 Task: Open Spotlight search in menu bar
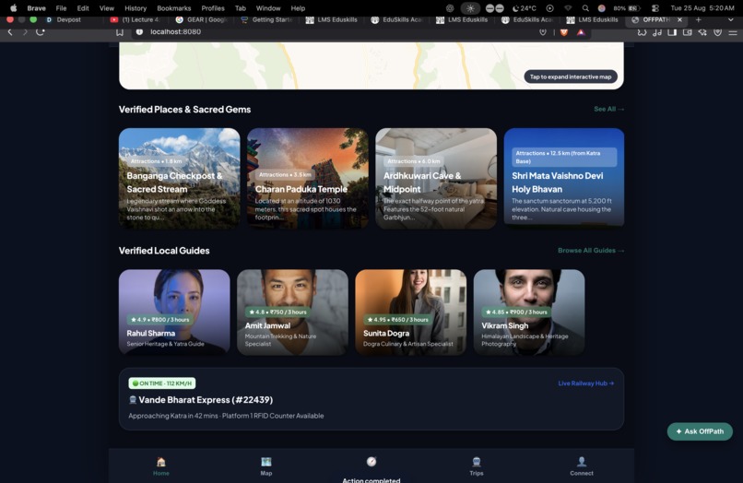(x=585, y=8)
